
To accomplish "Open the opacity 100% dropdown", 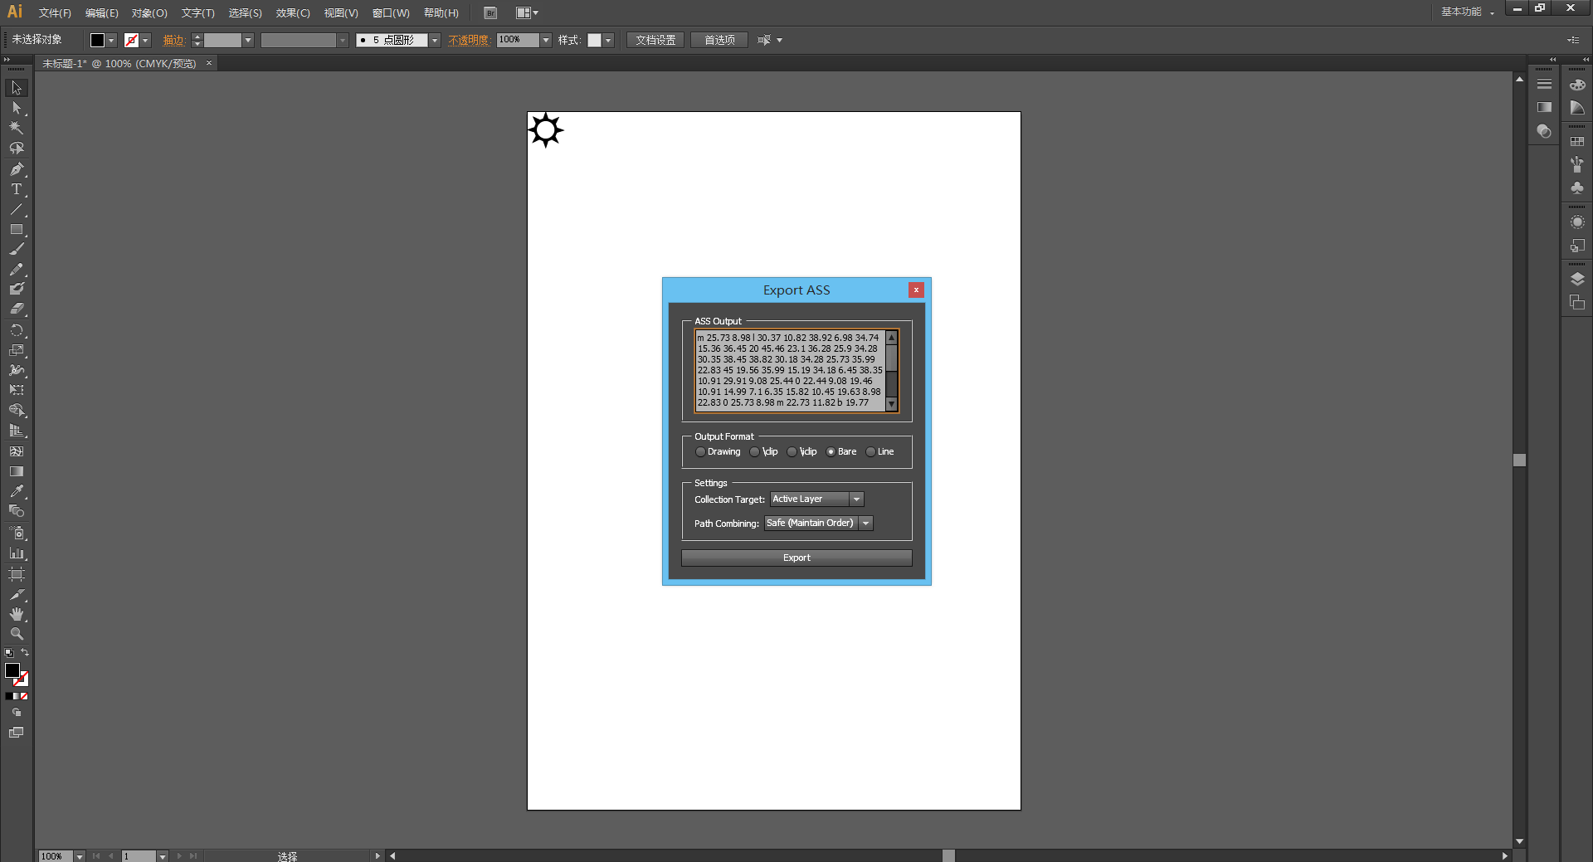I will pyautogui.click(x=546, y=40).
